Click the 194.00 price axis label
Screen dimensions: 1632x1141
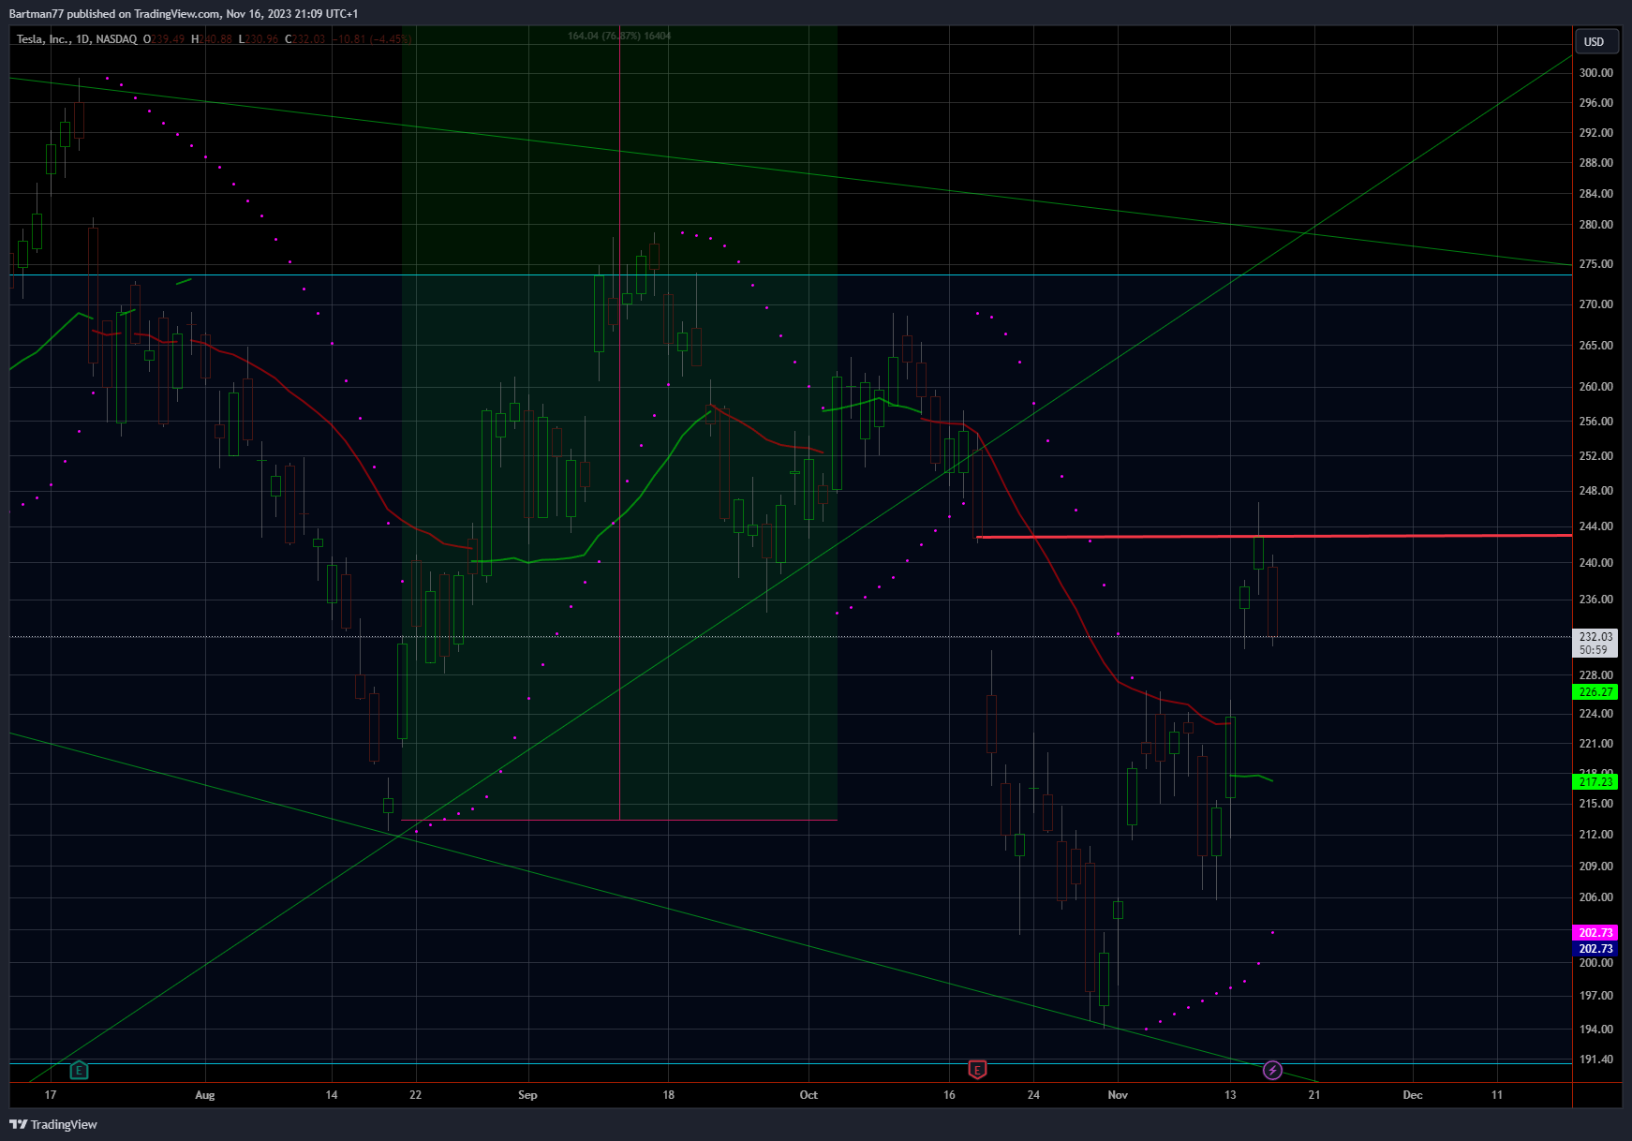coord(1595,1030)
